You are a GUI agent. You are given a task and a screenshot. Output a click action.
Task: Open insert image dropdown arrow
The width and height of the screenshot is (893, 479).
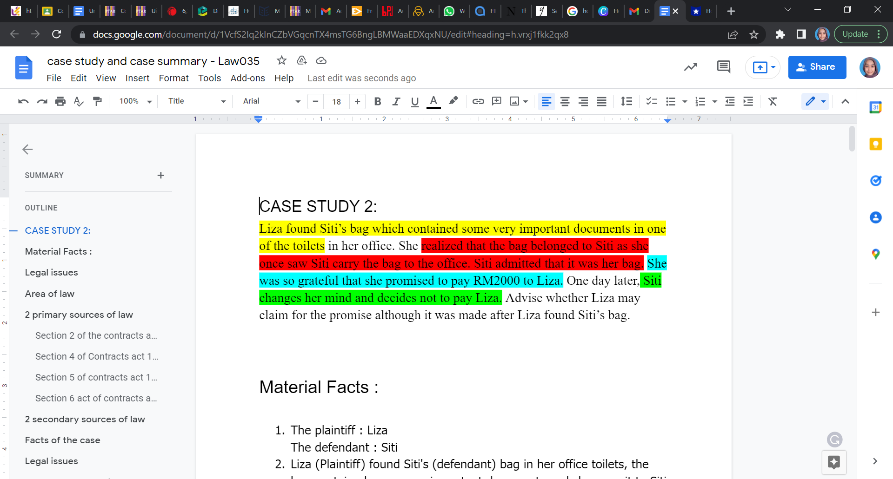[x=526, y=101]
